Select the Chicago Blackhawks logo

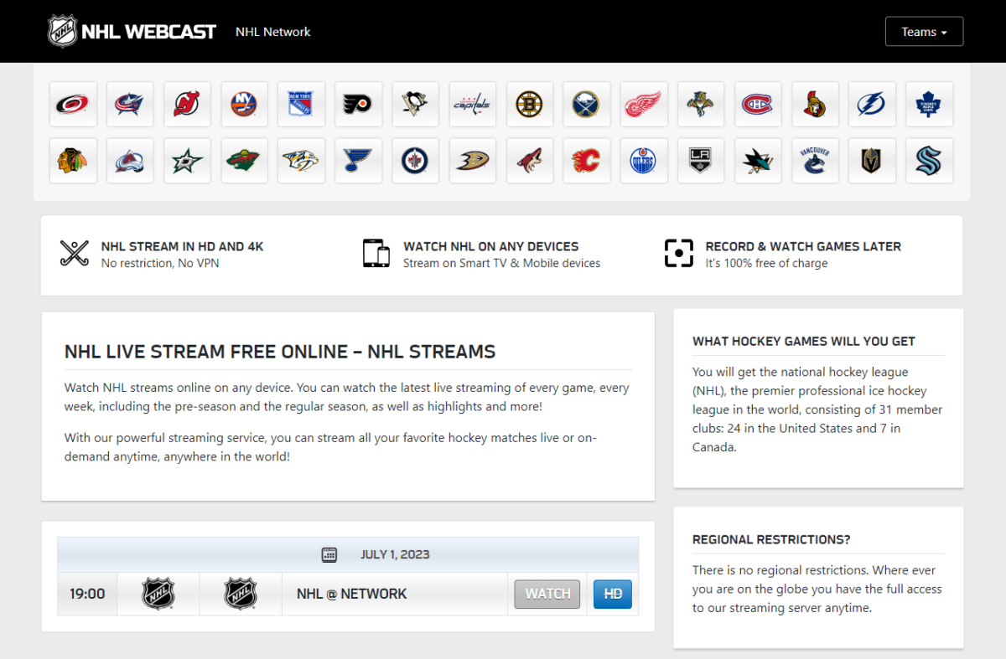(73, 160)
